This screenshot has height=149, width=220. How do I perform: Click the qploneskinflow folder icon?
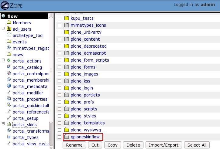point(67,137)
